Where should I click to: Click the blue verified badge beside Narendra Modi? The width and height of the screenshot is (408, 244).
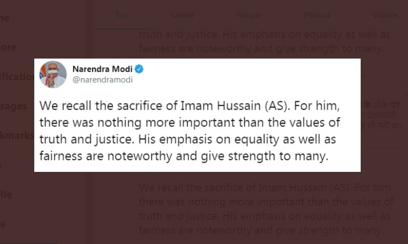(x=139, y=69)
